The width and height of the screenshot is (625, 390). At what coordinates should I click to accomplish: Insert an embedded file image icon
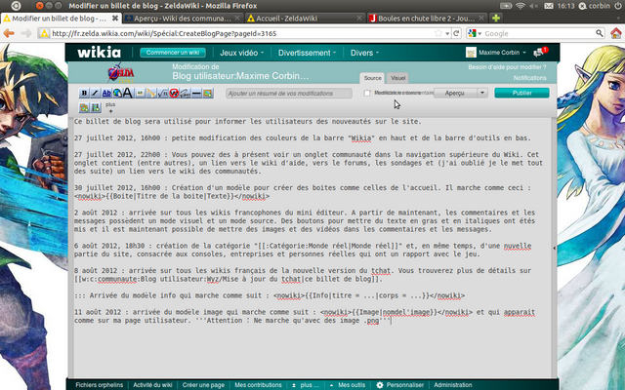141,94
